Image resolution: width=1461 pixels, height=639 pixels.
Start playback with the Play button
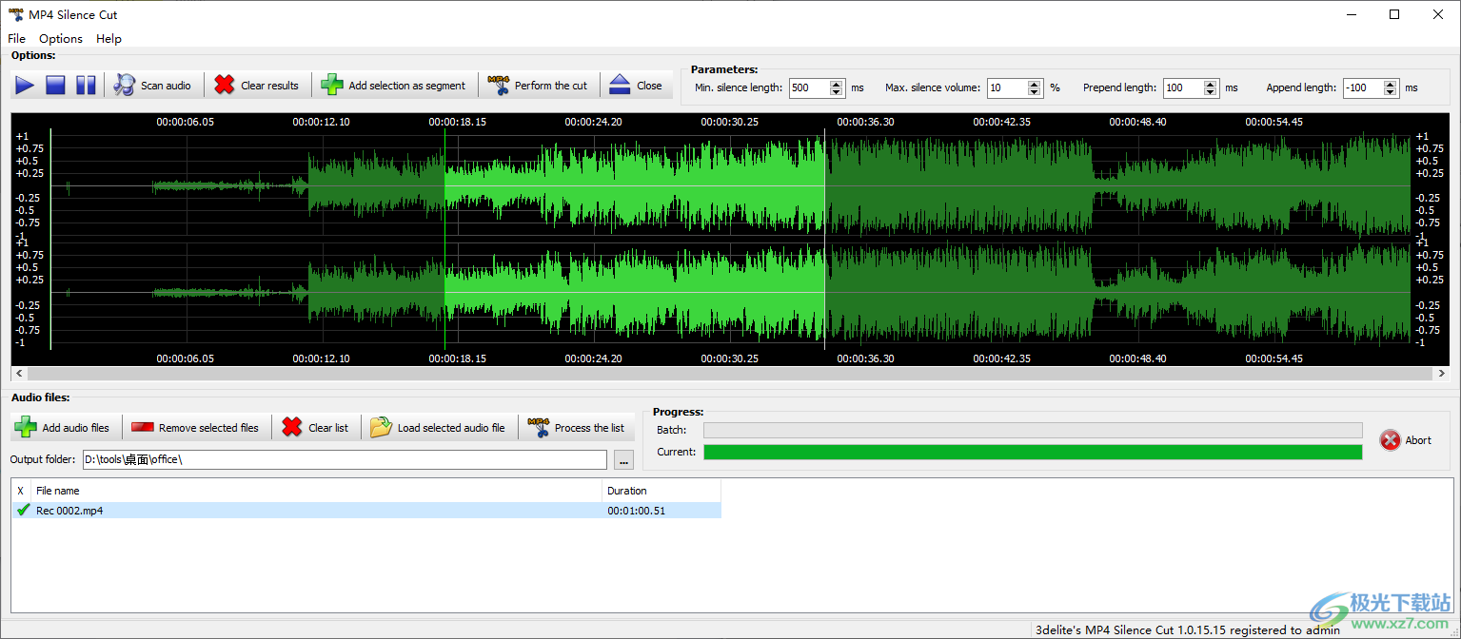pyautogui.click(x=25, y=86)
